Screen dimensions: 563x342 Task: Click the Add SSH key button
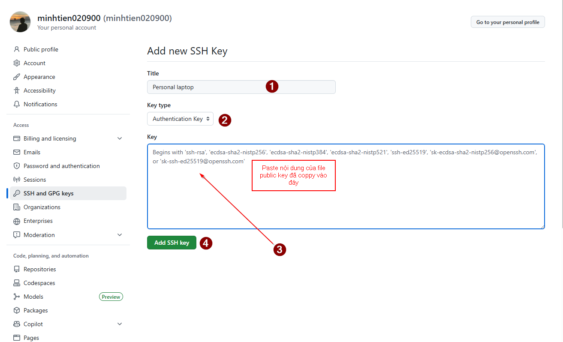tap(172, 243)
